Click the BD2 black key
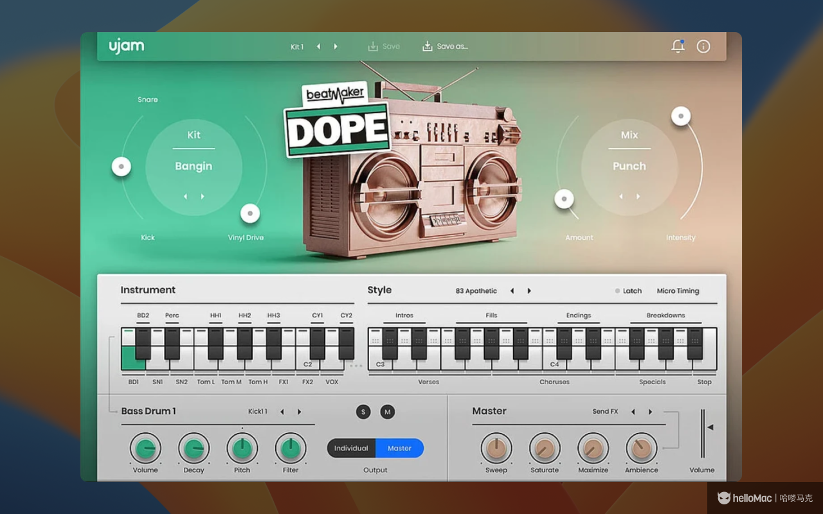 point(143,344)
